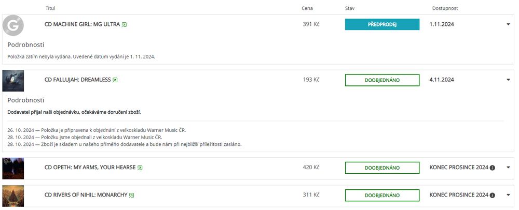Image resolution: width=519 pixels, height=210 pixels.
Task: Click the Rivers of Nihil album cover
Action: click(x=13, y=196)
